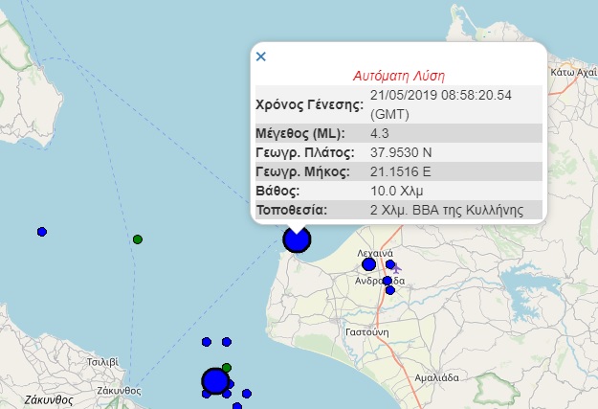Click the Αμαλιάδα town label
Viewport: 598px width, 409px height.
[x=439, y=377]
